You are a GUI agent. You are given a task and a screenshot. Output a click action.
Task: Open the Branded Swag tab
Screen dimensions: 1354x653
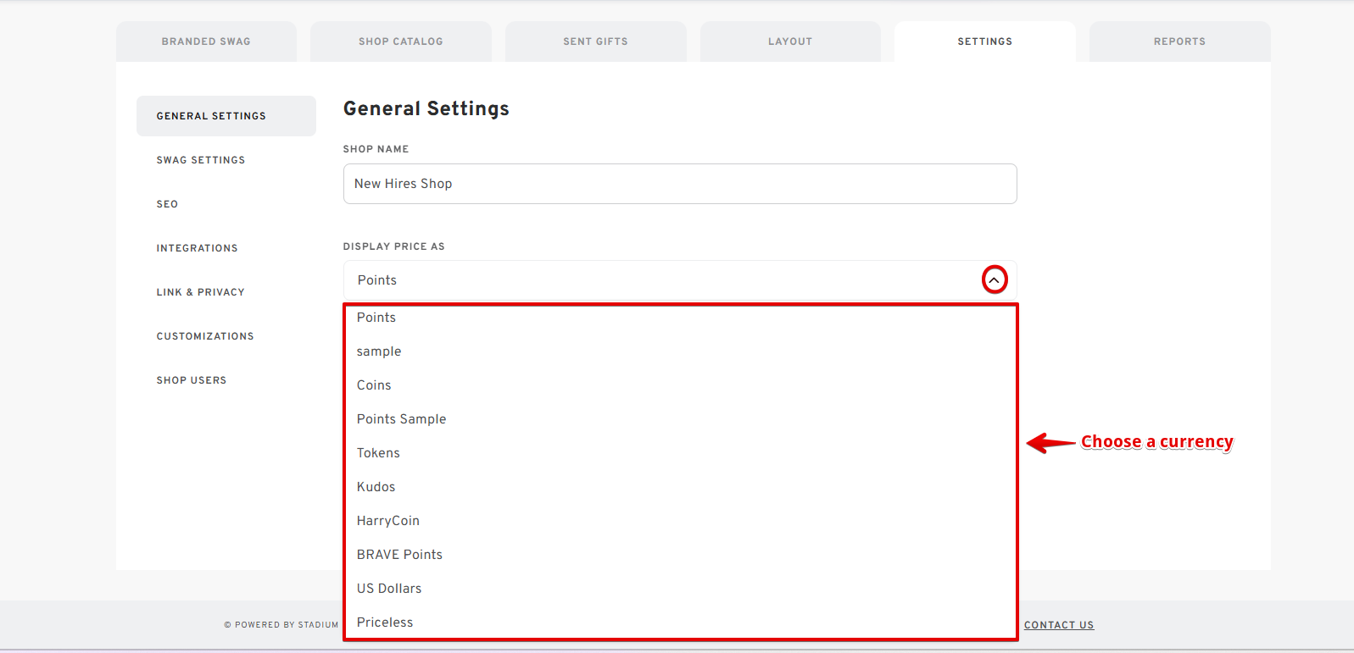coord(206,42)
